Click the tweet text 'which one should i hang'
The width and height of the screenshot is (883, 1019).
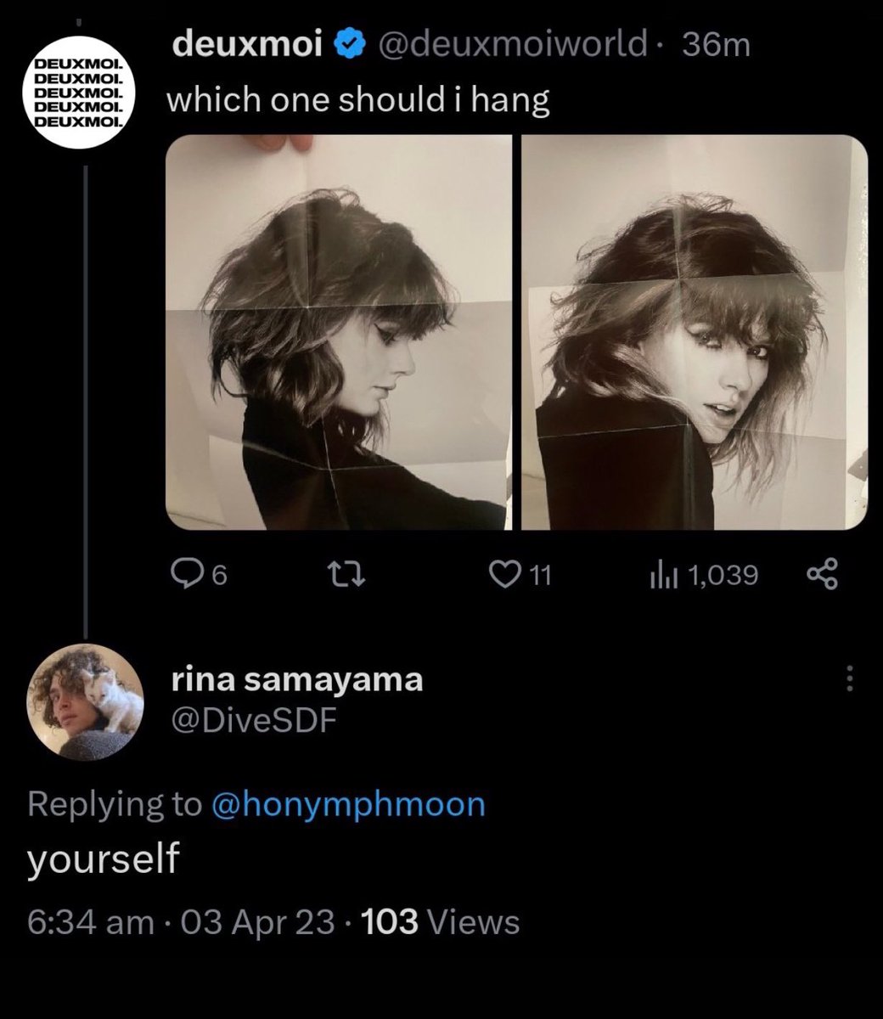tap(358, 100)
